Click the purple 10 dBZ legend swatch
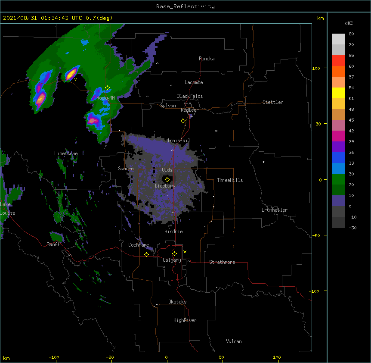Image resolution: width=371 pixels, height=363 pixels. (338, 201)
